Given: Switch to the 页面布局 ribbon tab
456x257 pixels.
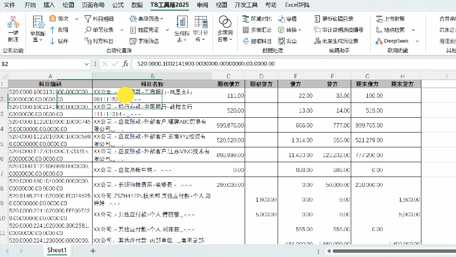Looking at the screenshot, I should (93, 5).
